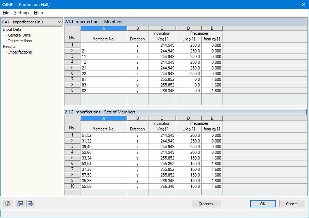Click member number cell 11

(x=104, y=57)
